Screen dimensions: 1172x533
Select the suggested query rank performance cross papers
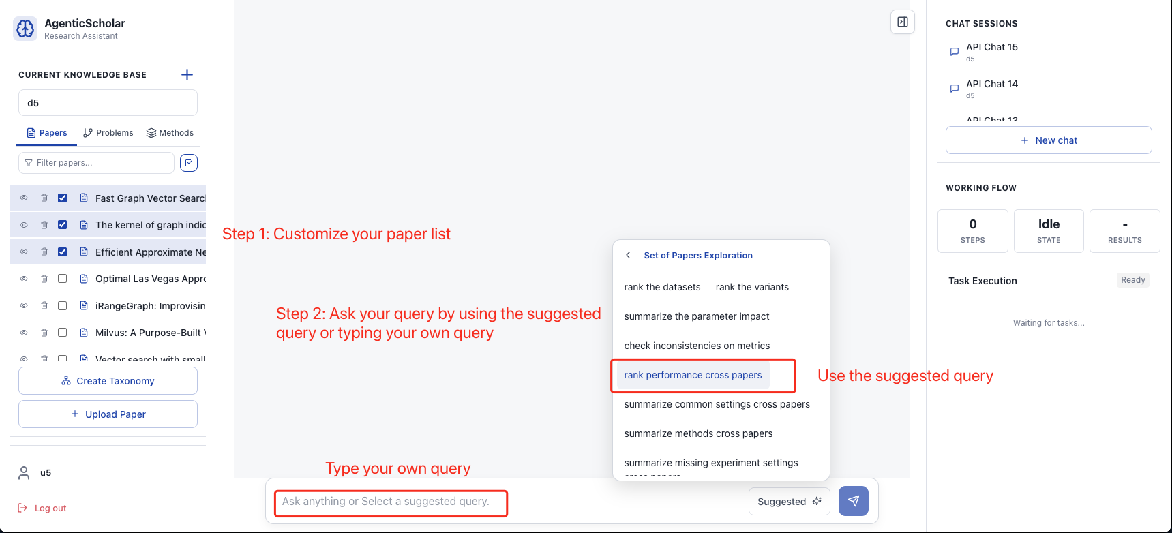point(693,375)
